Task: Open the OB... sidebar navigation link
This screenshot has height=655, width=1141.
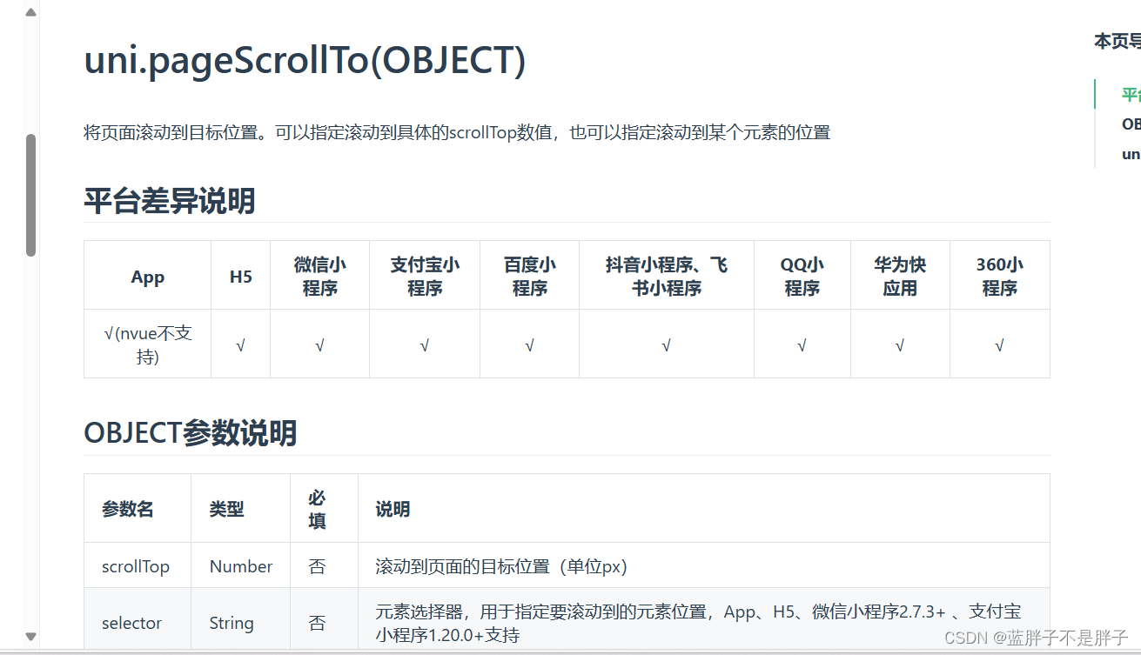Action: click(x=1131, y=124)
